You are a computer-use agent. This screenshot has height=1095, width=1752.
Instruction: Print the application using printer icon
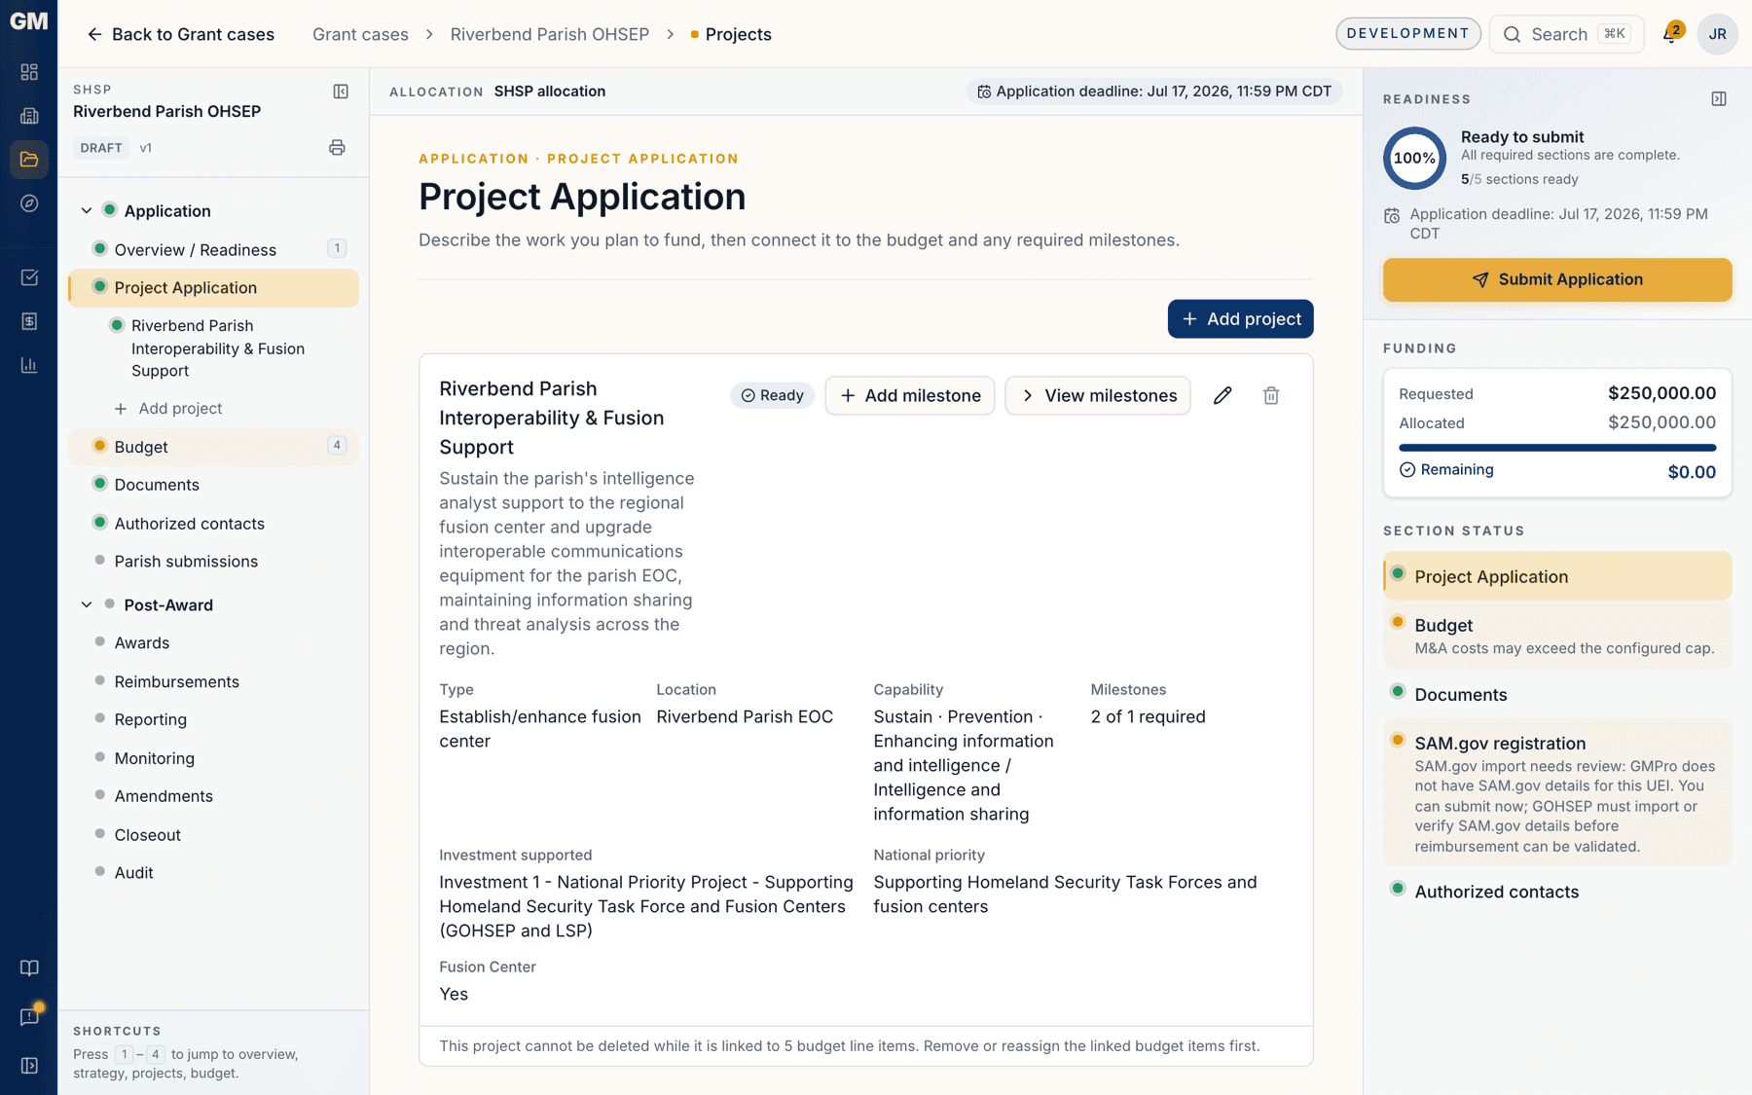tap(337, 148)
